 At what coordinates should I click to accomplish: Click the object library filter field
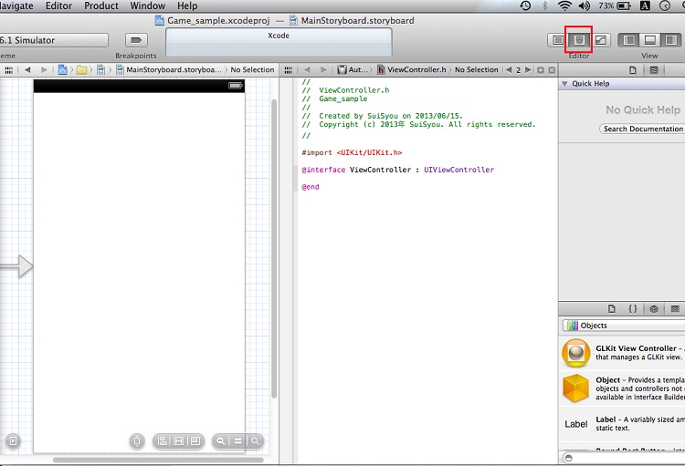(626, 458)
